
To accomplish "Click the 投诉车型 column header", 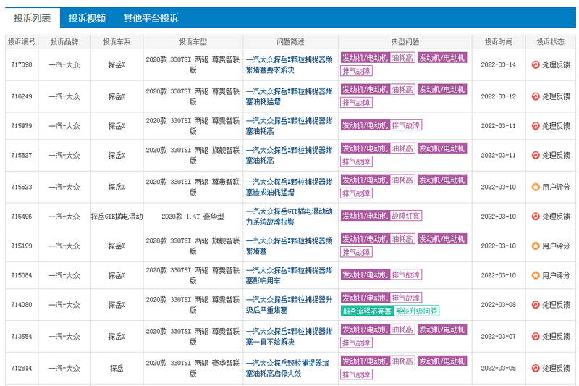I will pos(193,42).
